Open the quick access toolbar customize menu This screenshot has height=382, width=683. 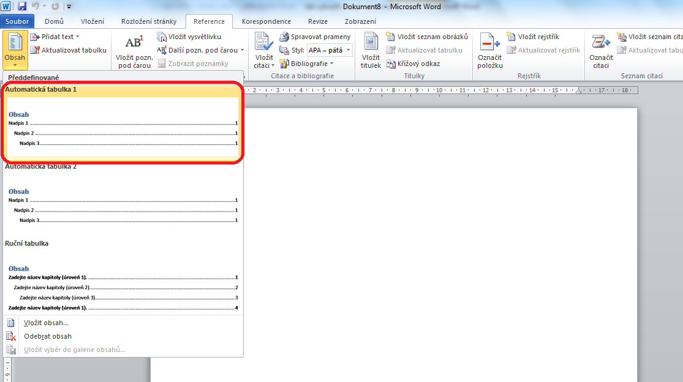coord(69,6)
